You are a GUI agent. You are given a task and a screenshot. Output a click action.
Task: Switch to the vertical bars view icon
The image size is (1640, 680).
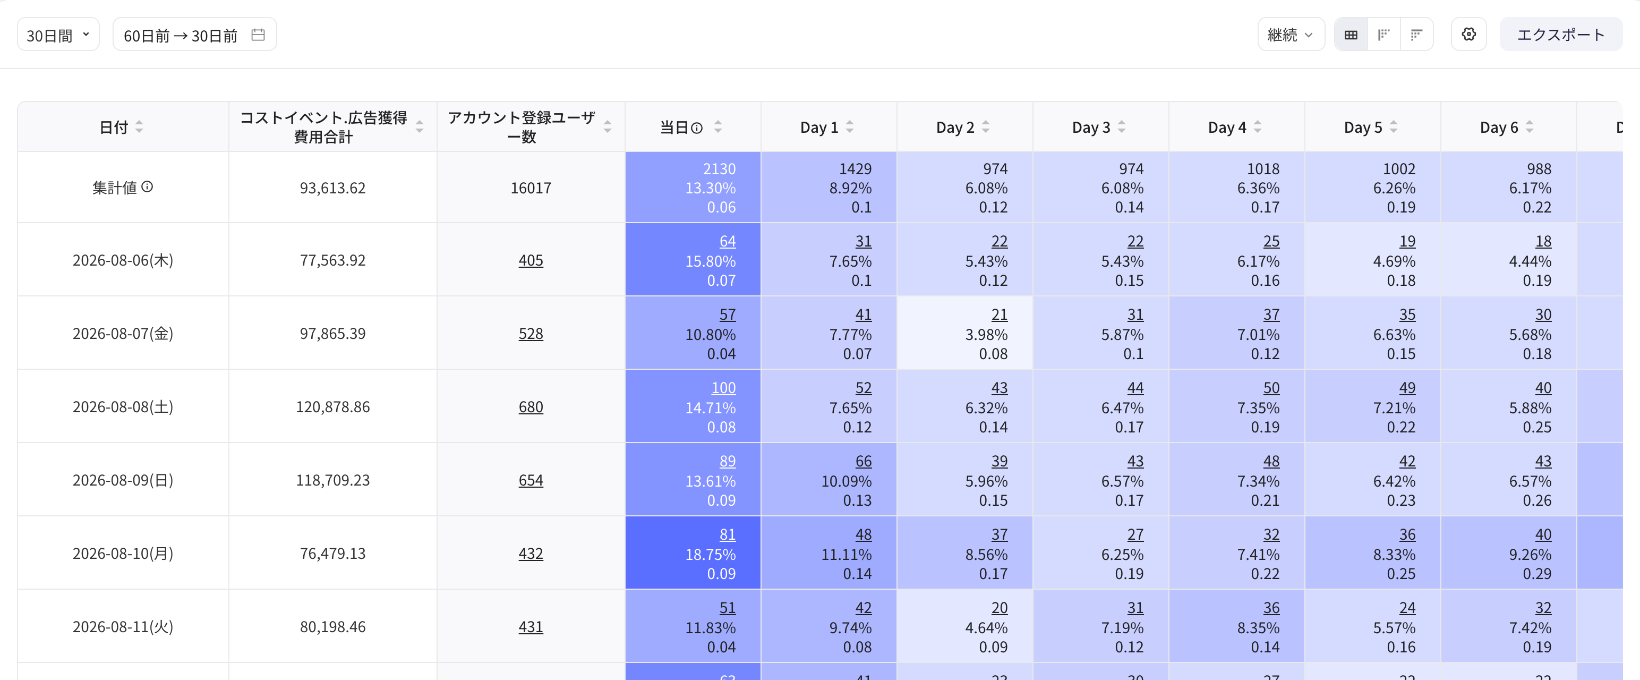click(x=1383, y=35)
